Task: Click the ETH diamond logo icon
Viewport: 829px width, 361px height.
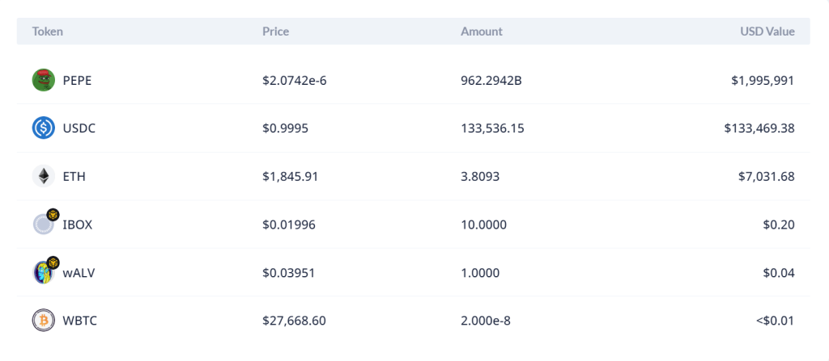Action: [43, 176]
